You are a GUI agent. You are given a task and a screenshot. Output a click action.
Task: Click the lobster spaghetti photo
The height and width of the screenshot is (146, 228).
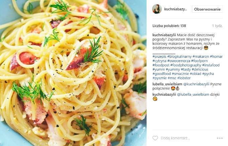click(73, 73)
